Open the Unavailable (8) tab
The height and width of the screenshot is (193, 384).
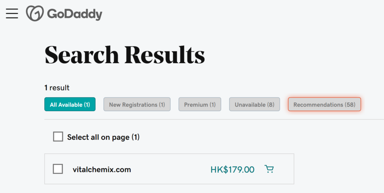pos(255,104)
